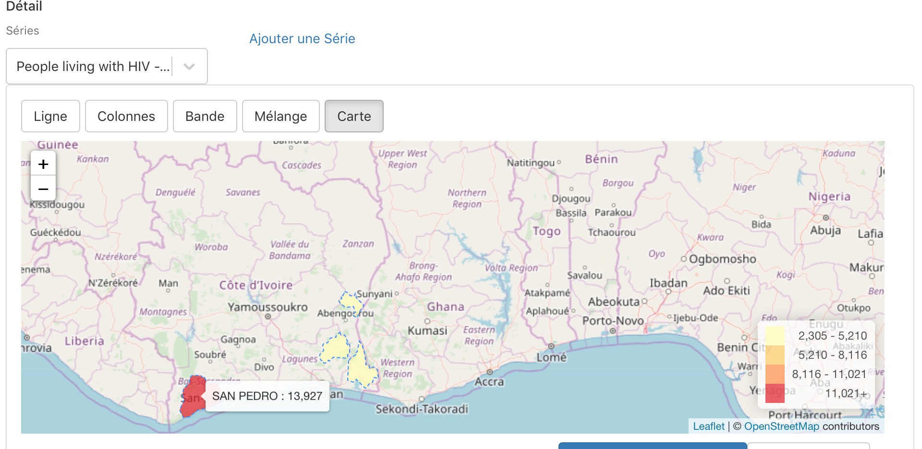
Task: Select the Mélange chart type
Action: [281, 116]
